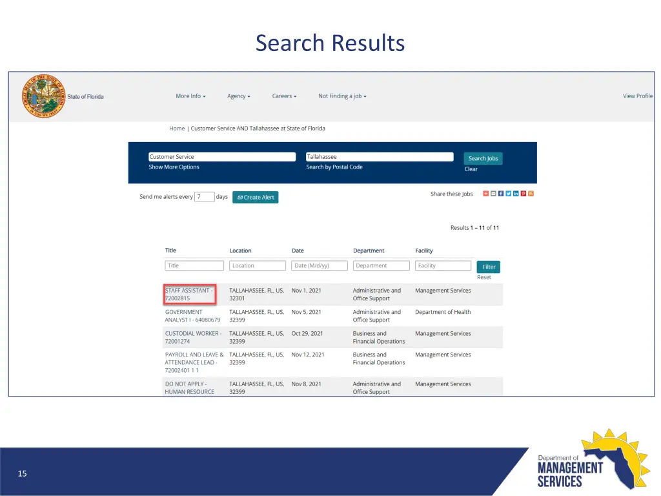
Task: Click the Clear search link
Action: pos(471,169)
